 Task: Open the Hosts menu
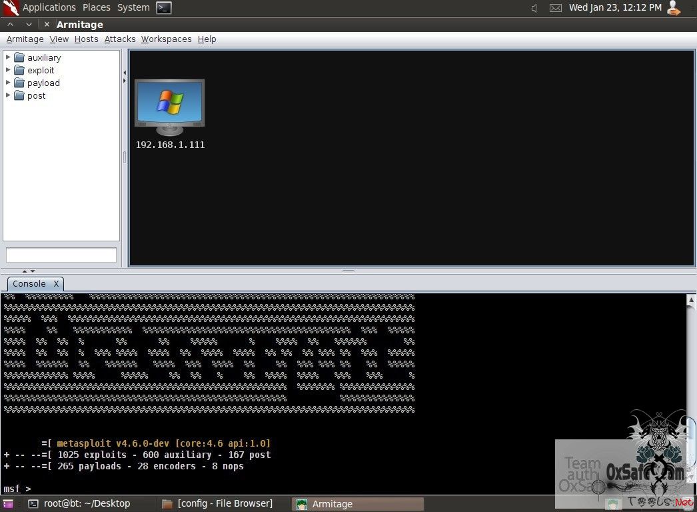(86, 39)
